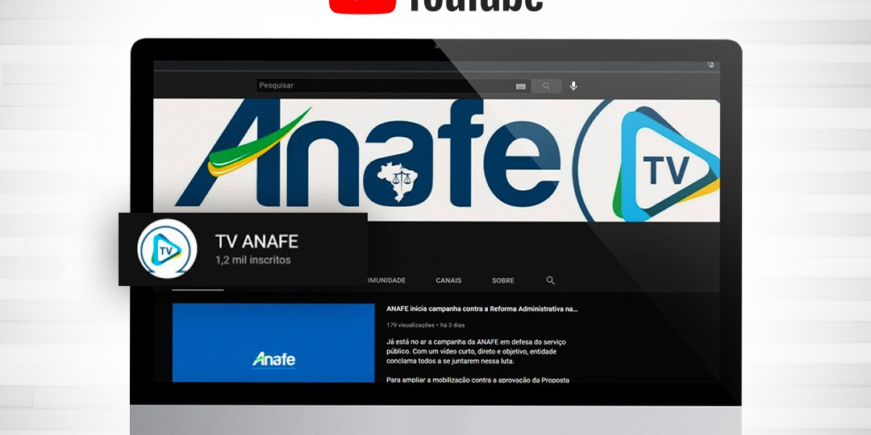Open the blue Anafe video thumbnail
The image size is (871, 435).
[x=273, y=342]
